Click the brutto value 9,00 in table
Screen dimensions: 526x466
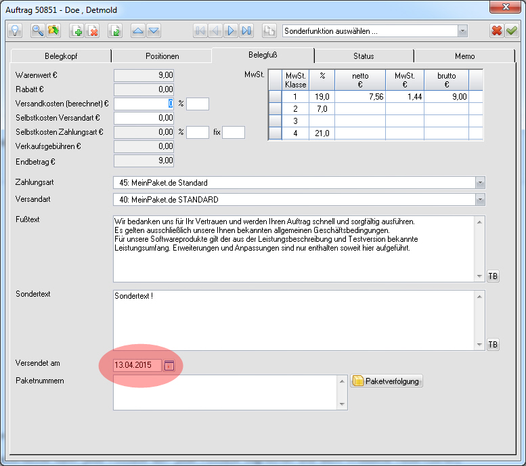[447, 97]
